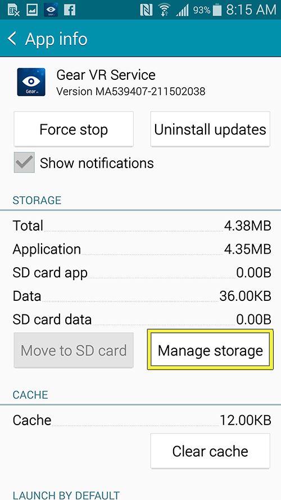Tap the App info title text

(x=56, y=39)
